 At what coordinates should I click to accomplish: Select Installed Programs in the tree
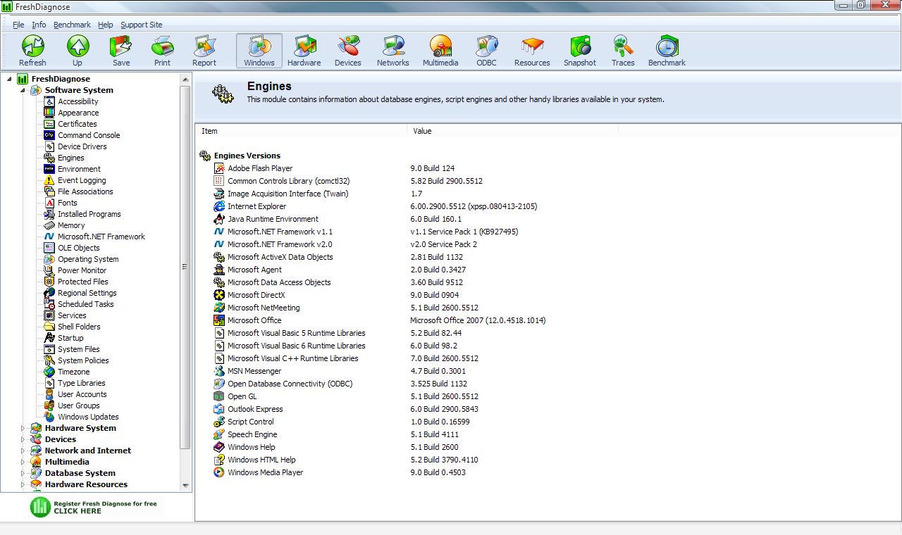89,214
